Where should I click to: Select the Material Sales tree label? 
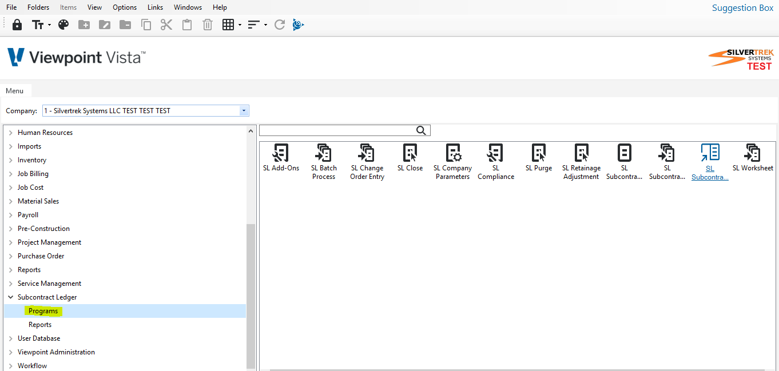(x=38, y=201)
